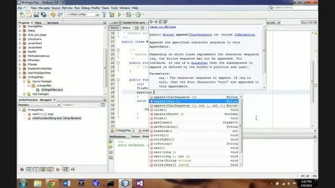The height and width of the screenshot is (188, 335).
Task: Follow the CharBuffer link in Javadoc
Action: pos(199,63)
